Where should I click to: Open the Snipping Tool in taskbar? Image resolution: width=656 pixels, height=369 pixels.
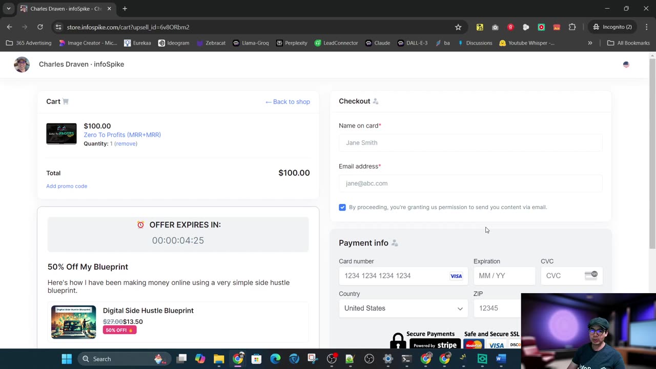tap(313, 359)
